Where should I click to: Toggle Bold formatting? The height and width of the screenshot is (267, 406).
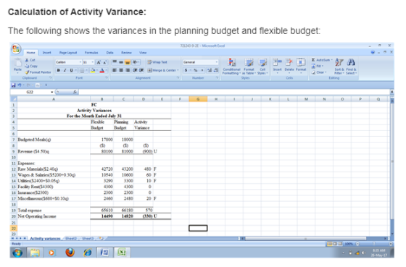pyautogui.click(x=59, y=70)
